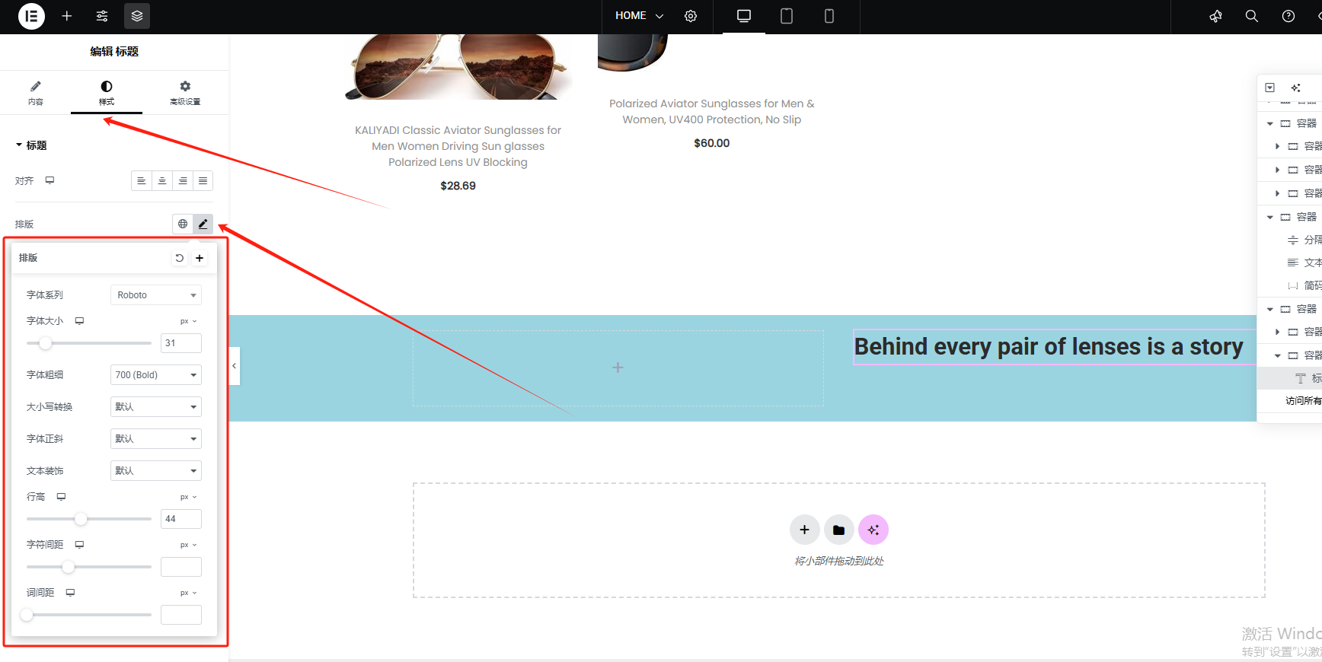Viewport: 1322px width, 662px height.
Task: Switch to desktop preview mode
Action: 744,16
